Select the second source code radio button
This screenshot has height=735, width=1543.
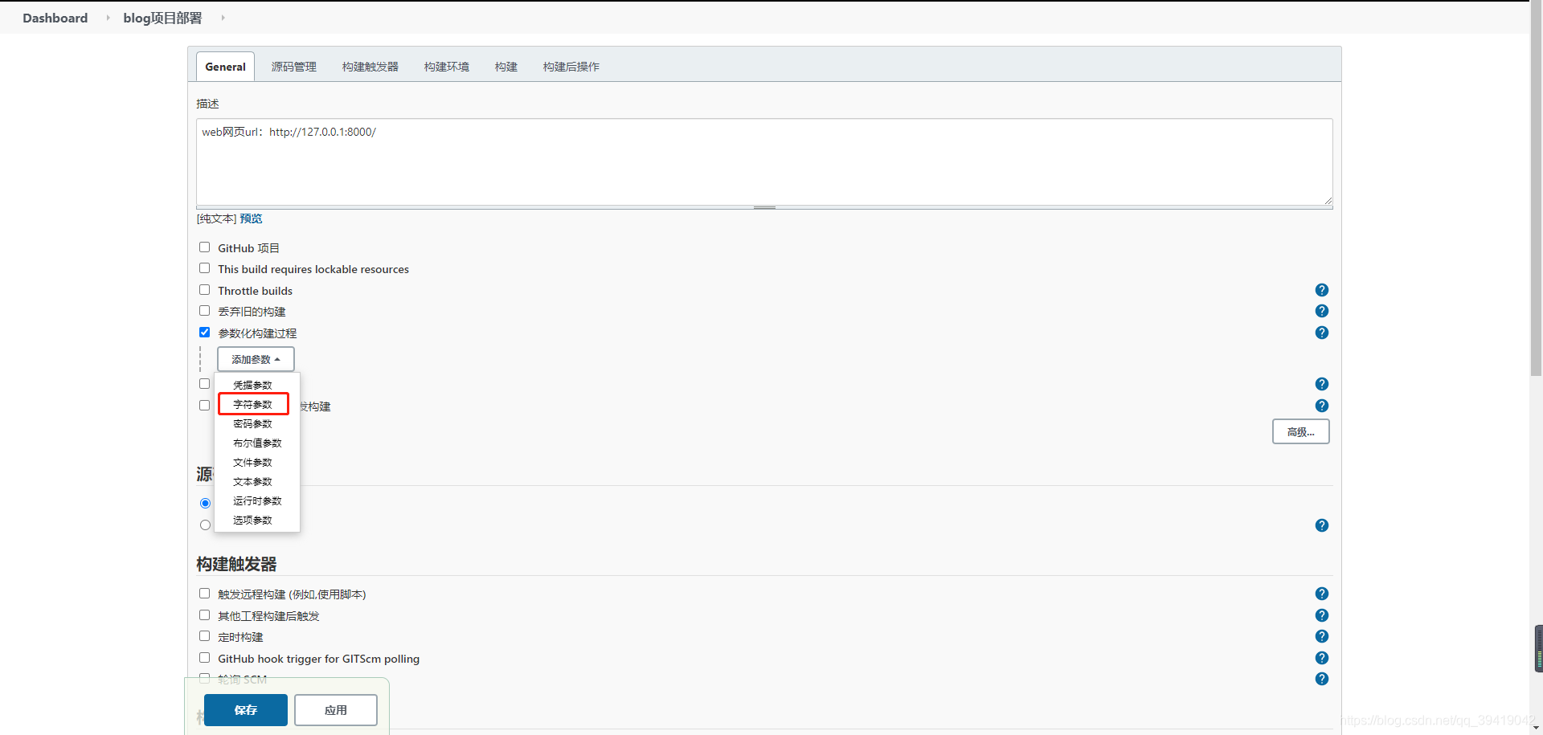[x=205, y=525]
